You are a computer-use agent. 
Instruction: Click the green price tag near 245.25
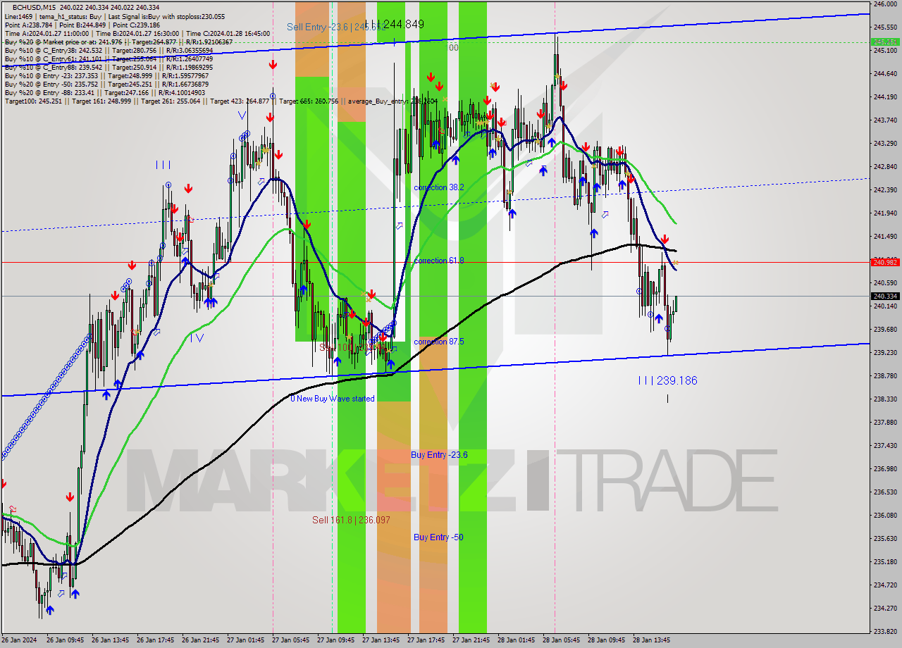pyautogui.click(x=885, y=42)
